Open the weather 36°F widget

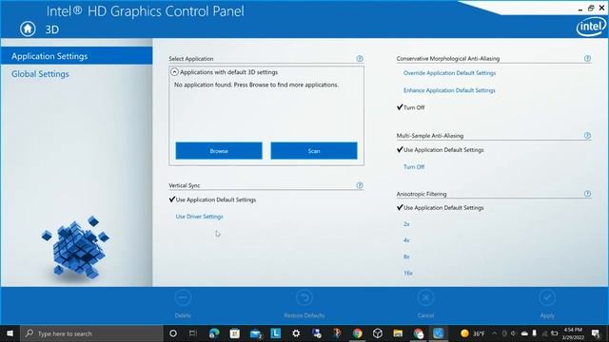click(x=472, y=333)
